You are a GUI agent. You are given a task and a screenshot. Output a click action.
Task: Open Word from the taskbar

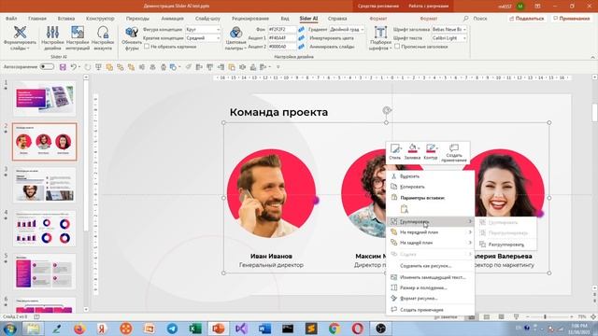coord(264,328)
